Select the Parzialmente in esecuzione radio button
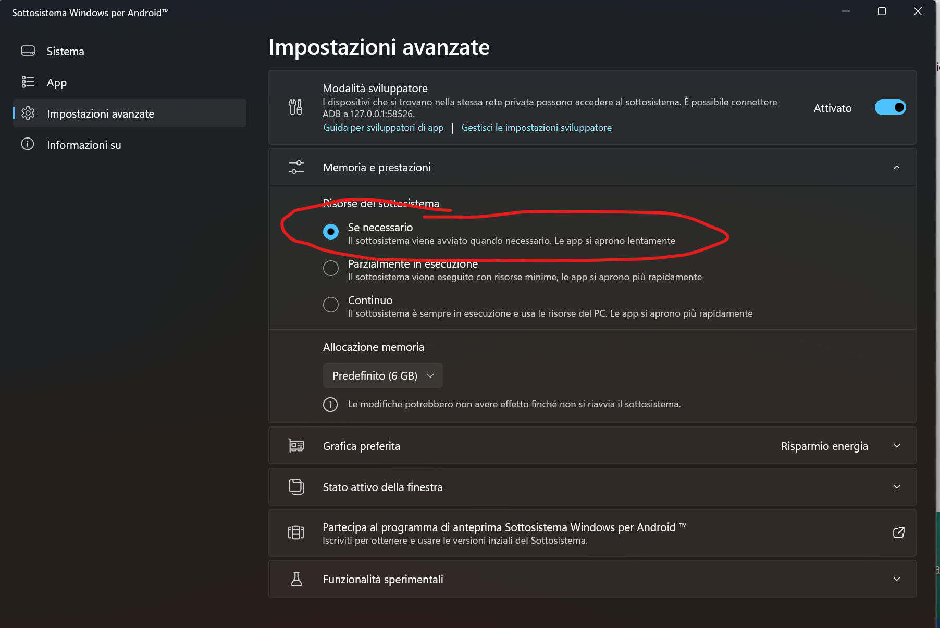Viewport: 940px width, 628px height. [331, 268]
